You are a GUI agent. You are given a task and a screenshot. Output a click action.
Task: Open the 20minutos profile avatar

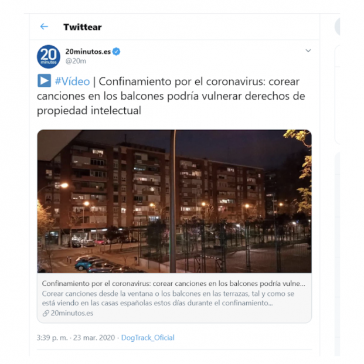(x=49, y=57)
